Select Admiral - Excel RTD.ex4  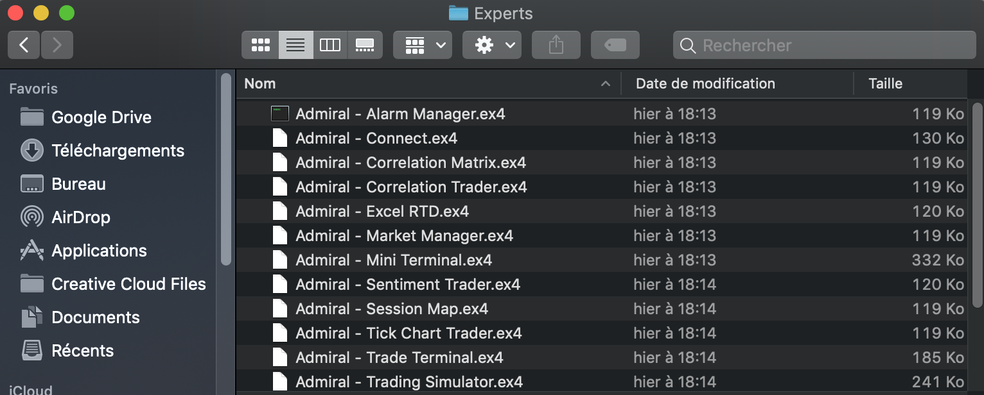(601, 212)
